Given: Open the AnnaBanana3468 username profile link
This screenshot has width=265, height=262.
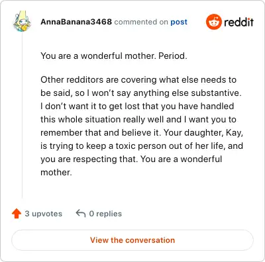Looking at the screenshot, I should point(76,22).
